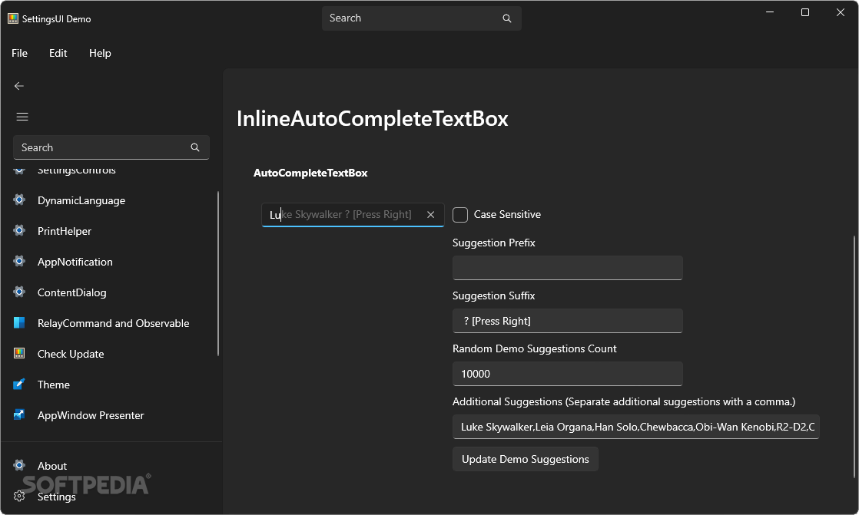Click the AppNotification gear icon
This screenshot has height=515, width=859.
click(x=19, y=261)
